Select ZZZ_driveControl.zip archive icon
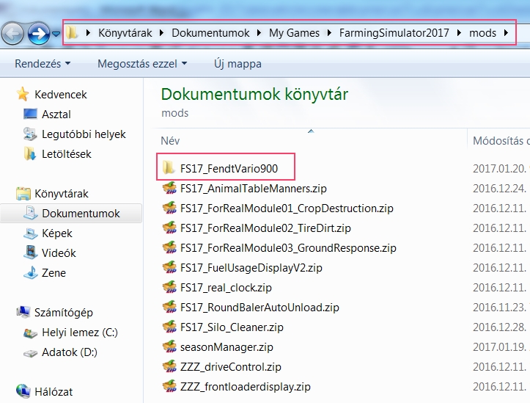Screen dimensions: 530x403 click(x=169, y=366)
